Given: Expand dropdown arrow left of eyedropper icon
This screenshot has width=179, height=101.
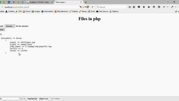Looking at the screenshot, I should pyautogui.click(x=168, y=7).
